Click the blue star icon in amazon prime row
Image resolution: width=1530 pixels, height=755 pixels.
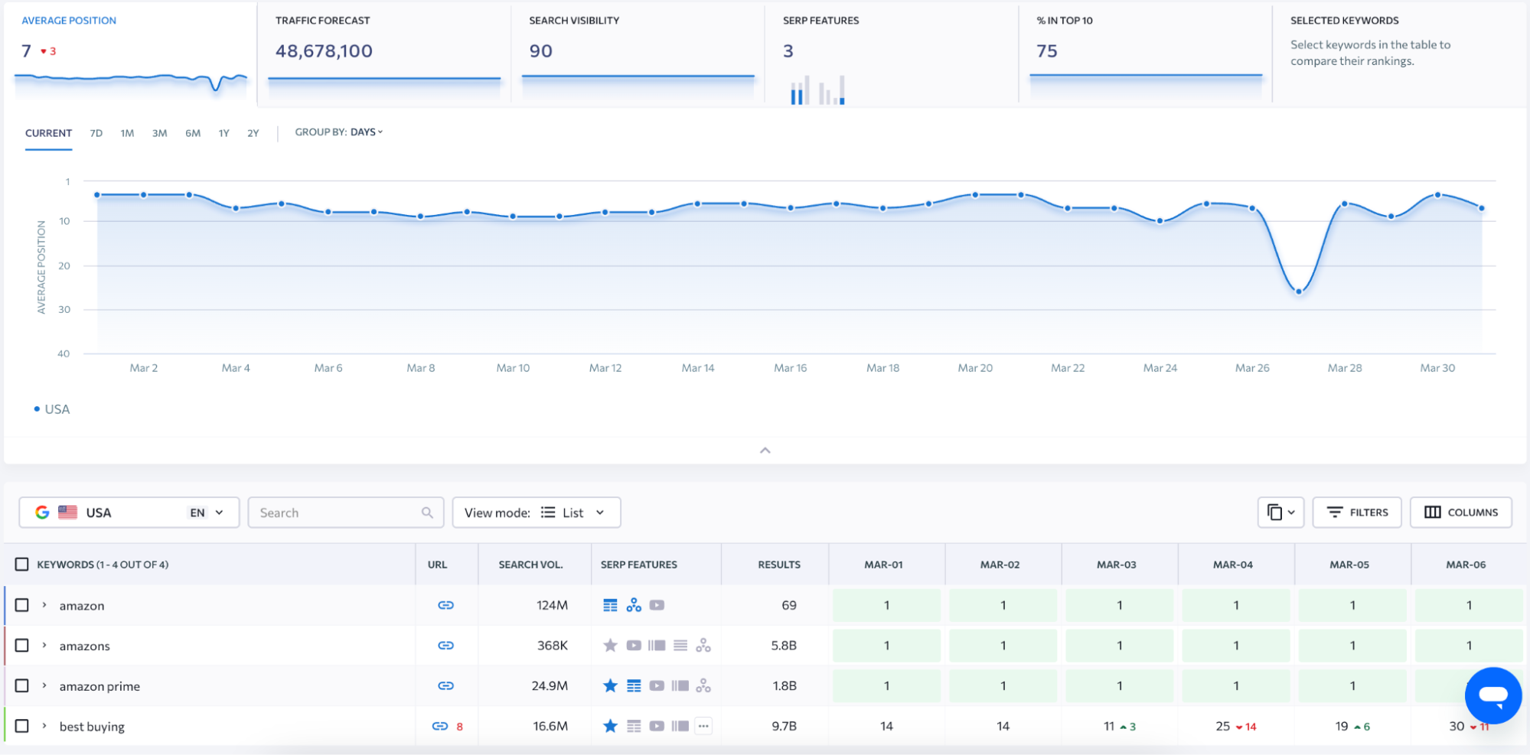pos(610,685)
